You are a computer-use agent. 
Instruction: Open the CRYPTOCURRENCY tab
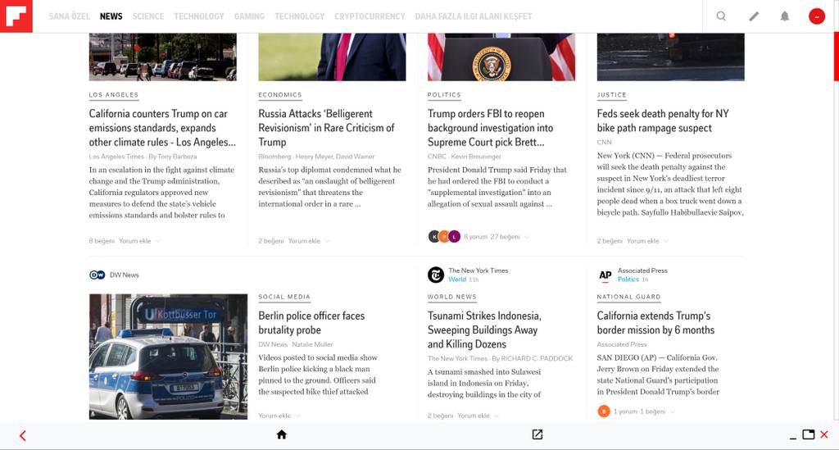(370, 16)
